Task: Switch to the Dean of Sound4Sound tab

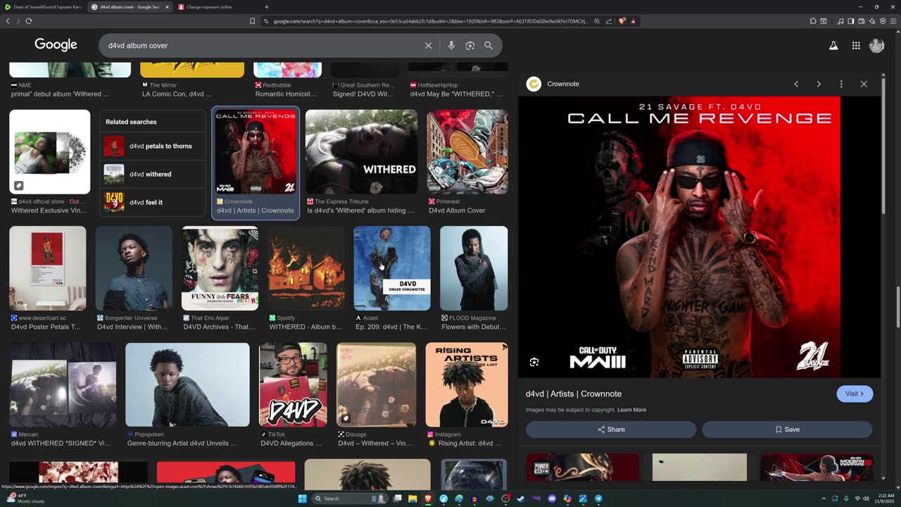Action: pos(43,7)
